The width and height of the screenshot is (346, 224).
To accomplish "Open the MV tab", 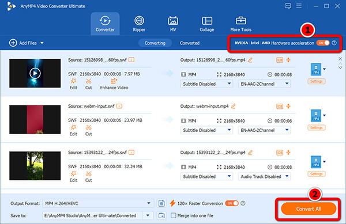I will click(173, 24).
